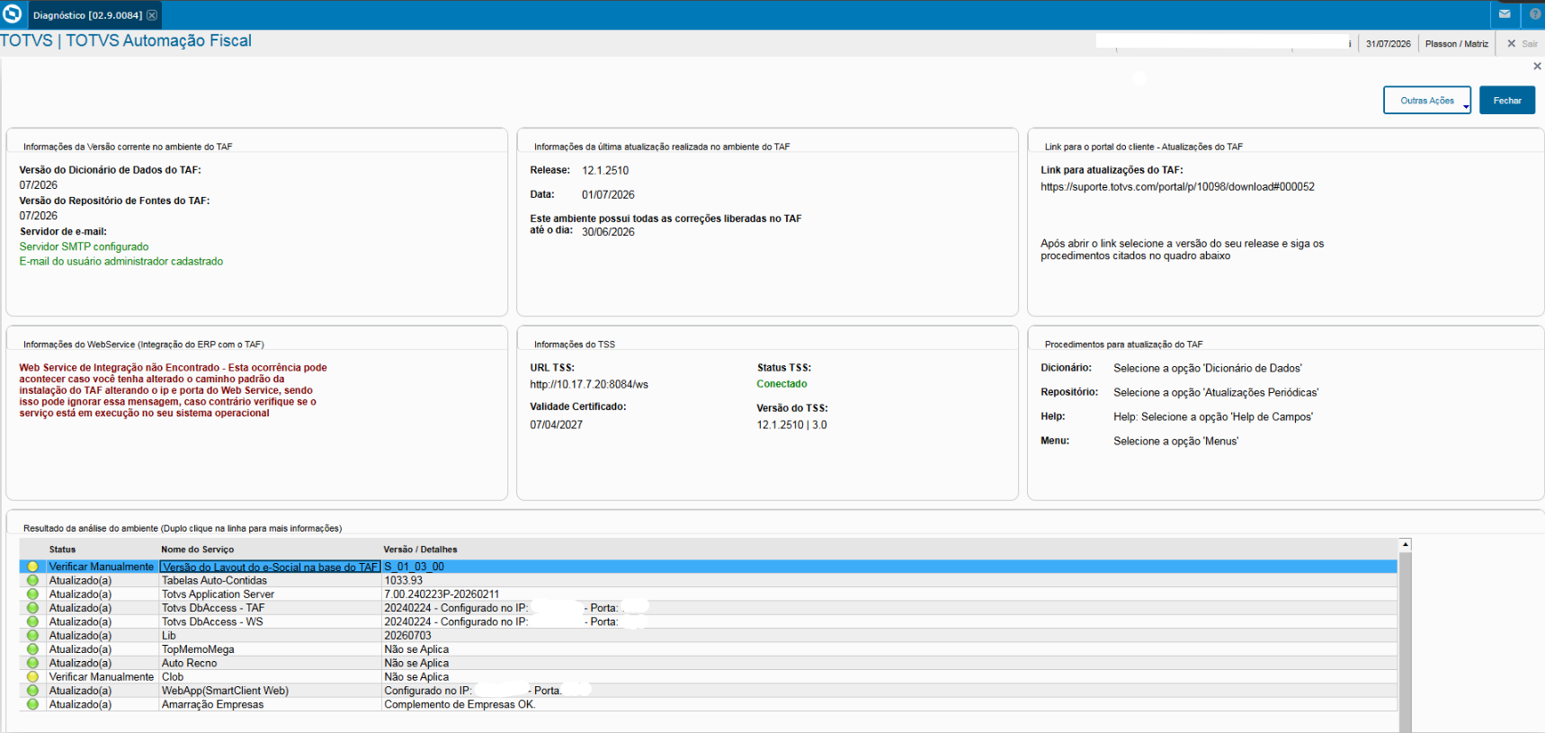
Task: Click 'E-mail do usuário administrador cadastrado' text
Action: coord(121,262)
